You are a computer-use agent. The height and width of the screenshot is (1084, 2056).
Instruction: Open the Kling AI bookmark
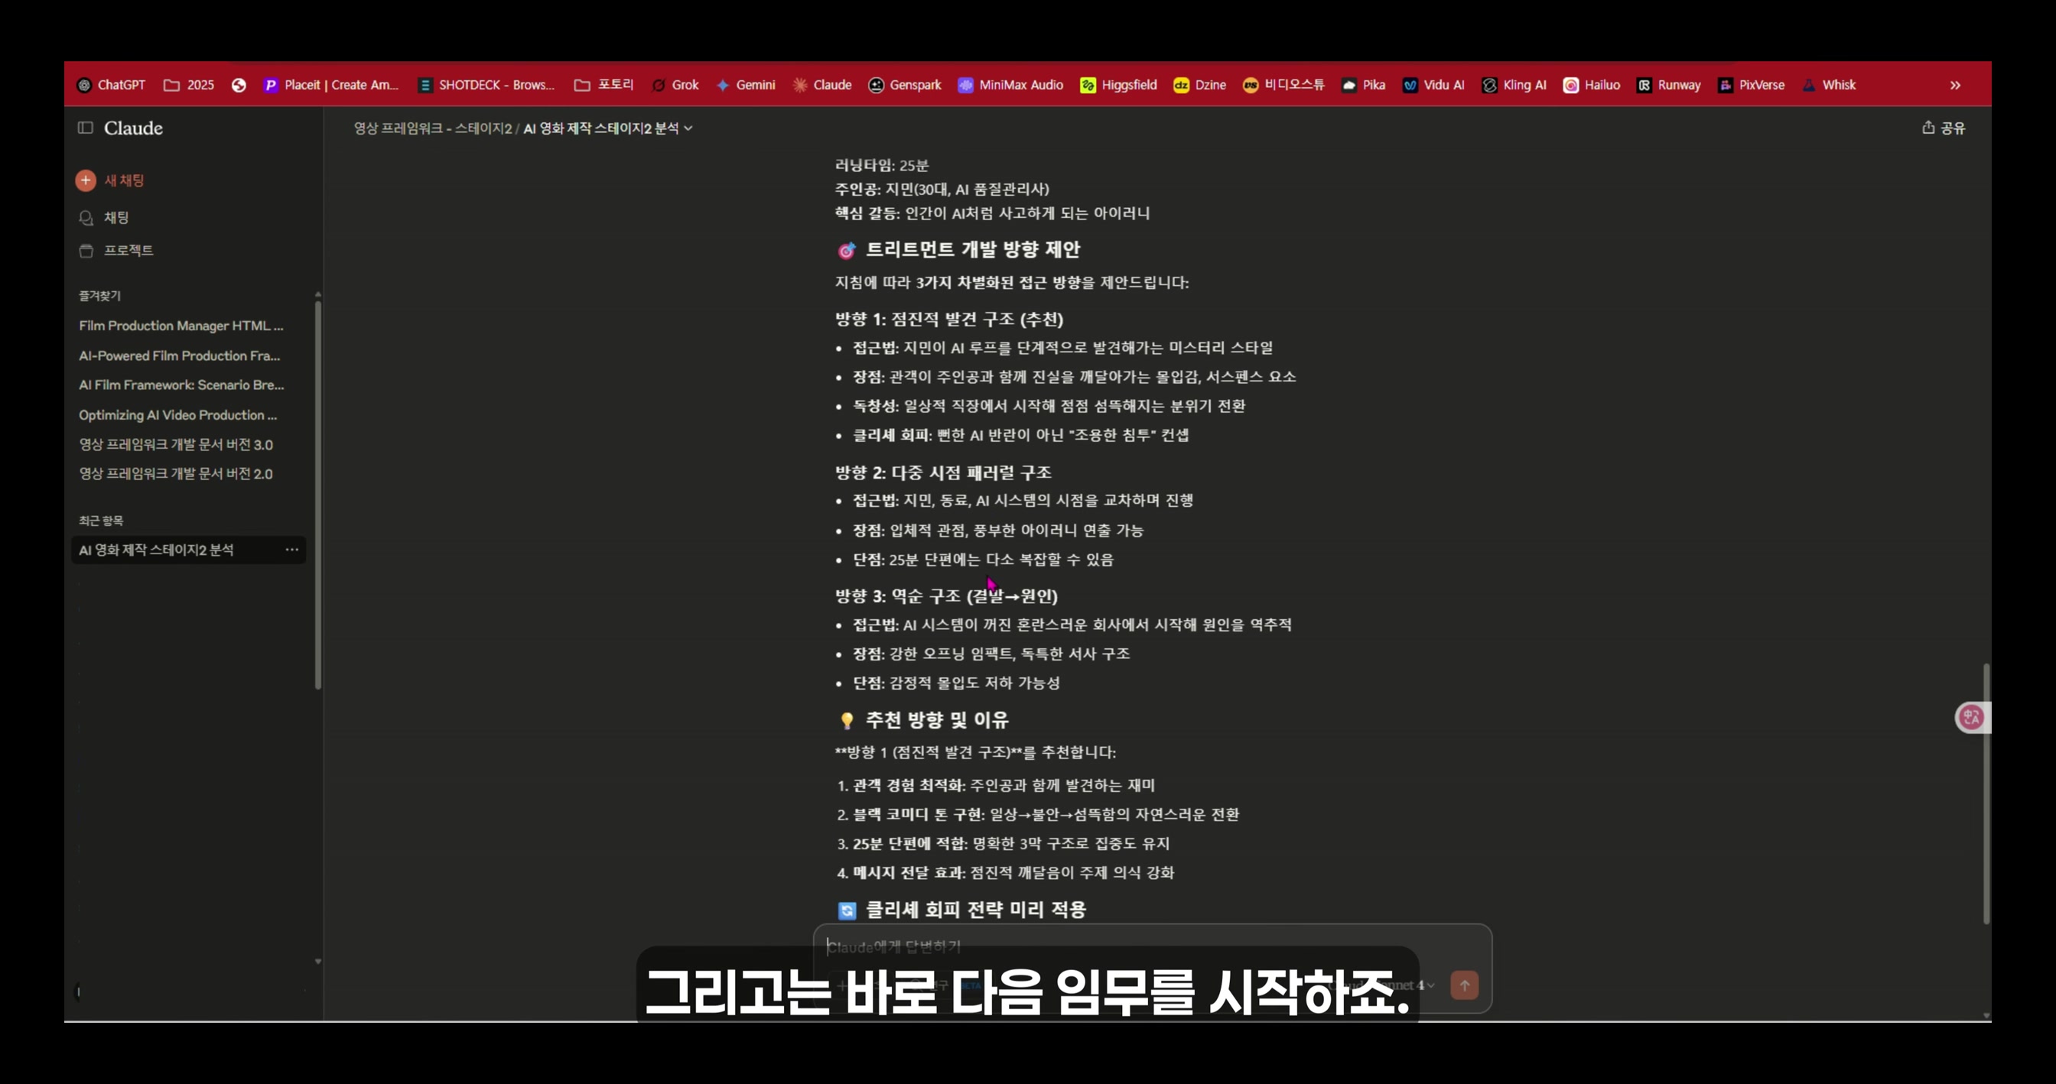click(x=1514, y=86)
